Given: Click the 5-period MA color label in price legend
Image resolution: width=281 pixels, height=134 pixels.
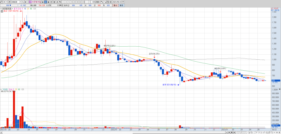Looking at the screenshot, I should 22,9.
